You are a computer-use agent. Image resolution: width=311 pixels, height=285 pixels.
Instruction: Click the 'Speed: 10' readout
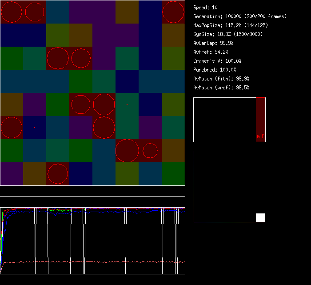(205, 8)
